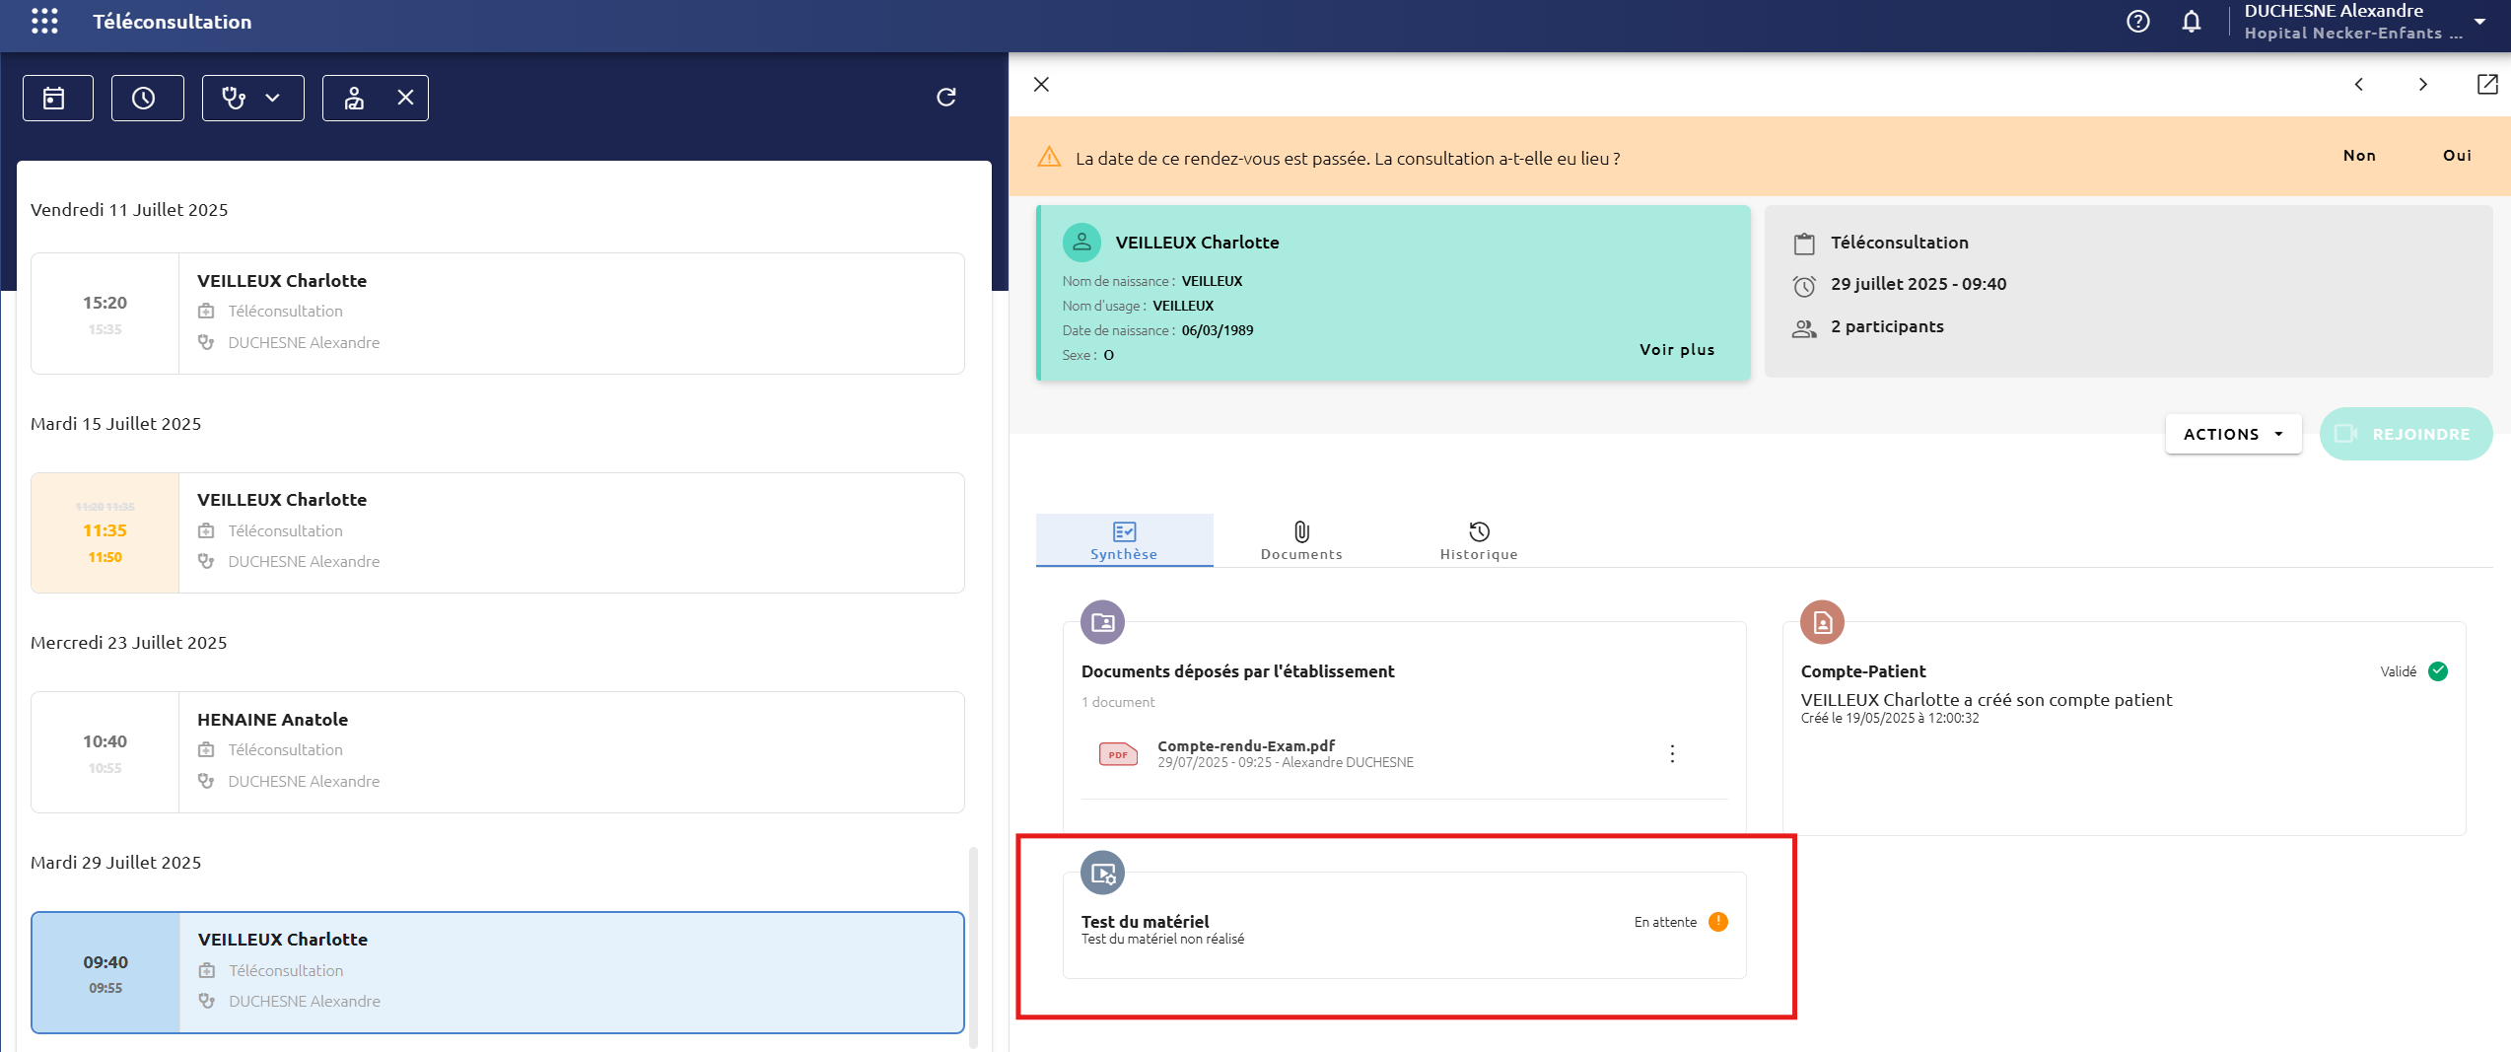Refresh the appointment list

pyautogui.click(x=945, y=97)
